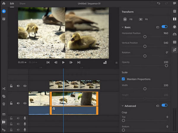Click the Opacity slider handle
Screen dimensions: 178x133
click(166, 66)
